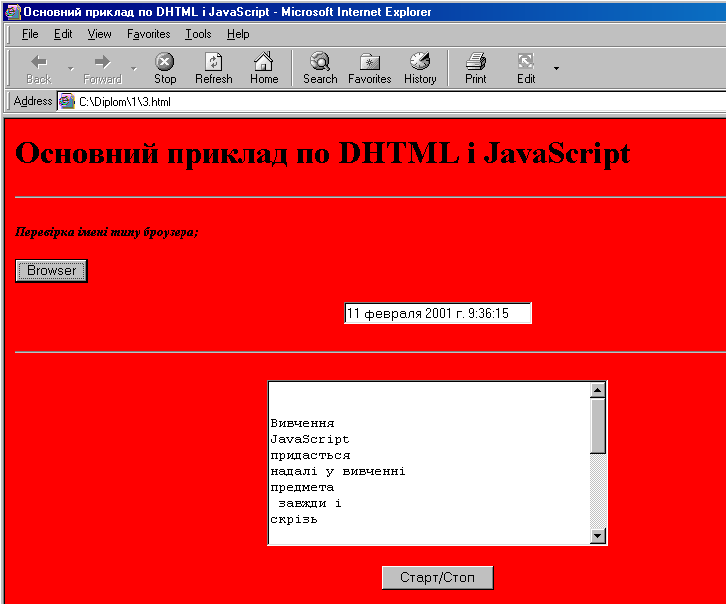Open the Help menu
Image resolution: width=726 pixels, height=604 pixels.
click(238, 34)
